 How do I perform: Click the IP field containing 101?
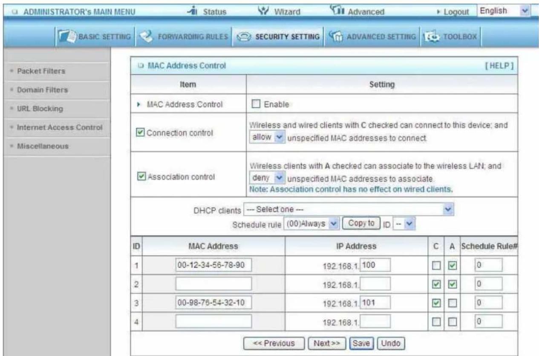[x=375, y=303]
